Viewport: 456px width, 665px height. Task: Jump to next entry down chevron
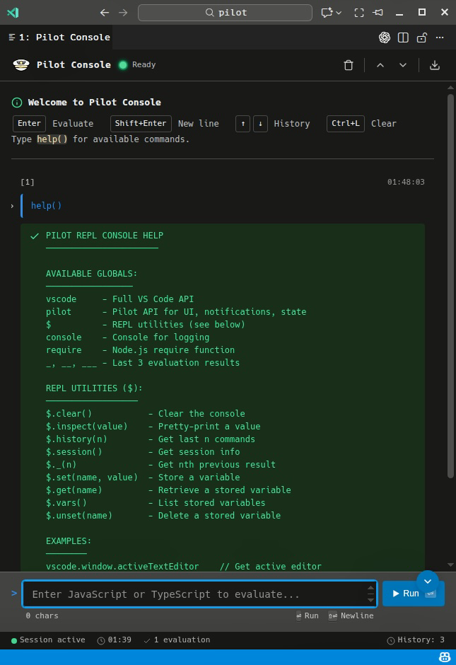click(x=403, y=65)
